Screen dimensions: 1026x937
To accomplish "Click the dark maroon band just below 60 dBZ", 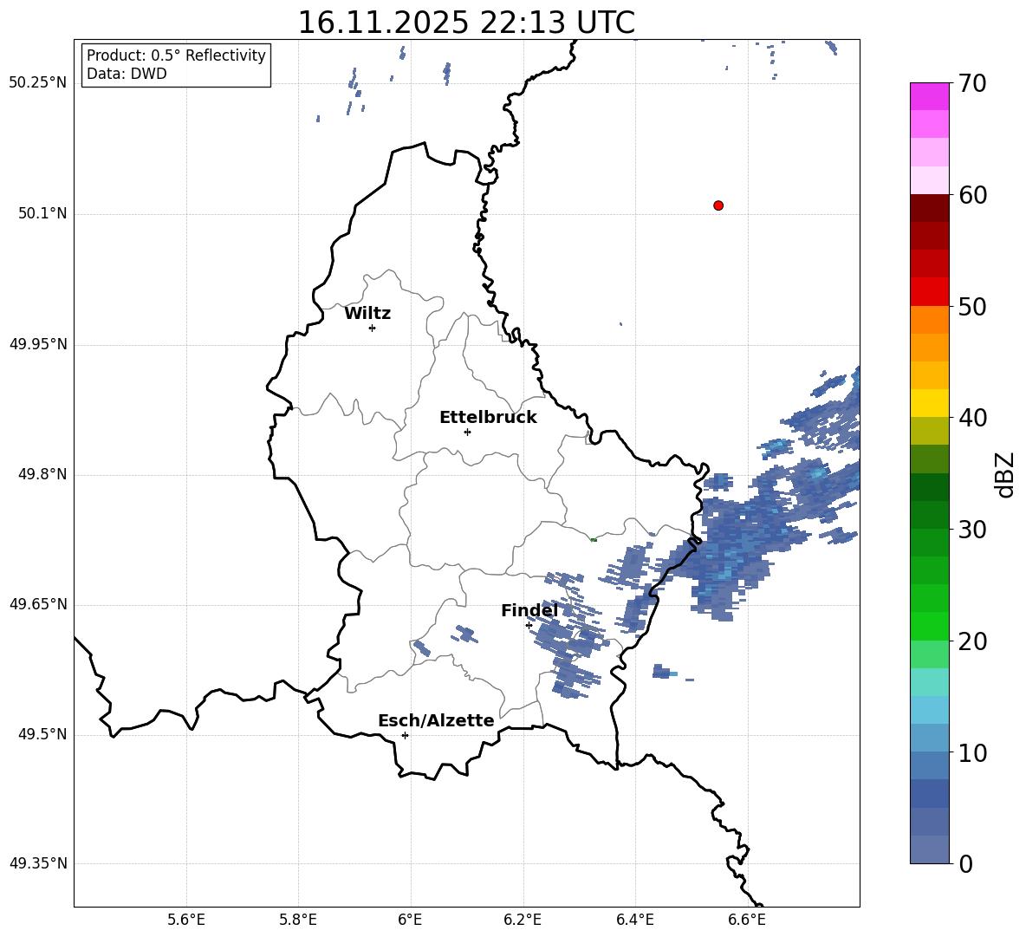I will coord(929,208).
